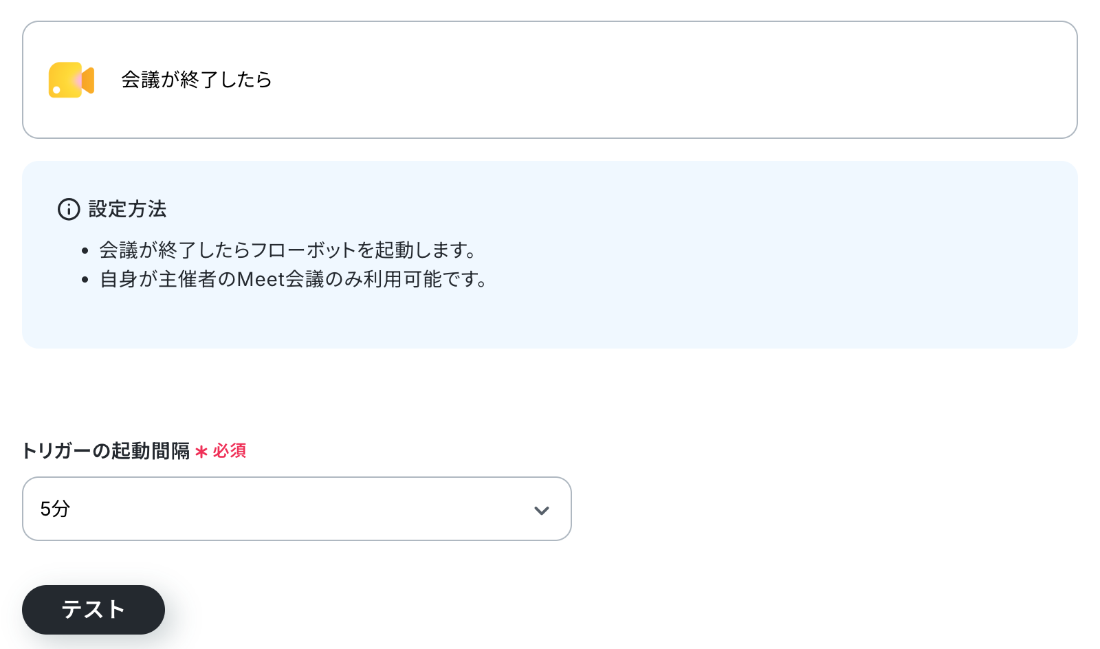Click the white dot on the Meet icon
Image resolution: width=1100 pixels, height=649 pixels.
56,90
